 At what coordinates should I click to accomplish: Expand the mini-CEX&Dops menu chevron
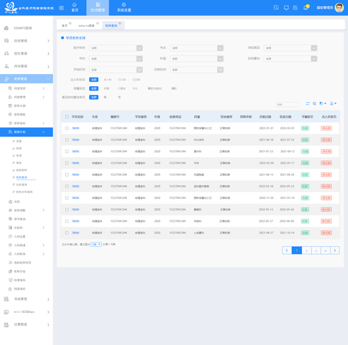(48, 312)
